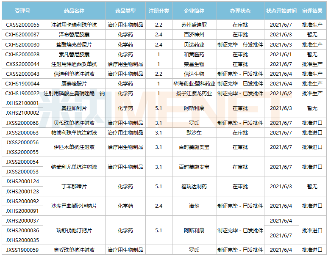The height and width of the screenshot is (256, 328).
Task: Select the 企业简称 column header
Action: pyautogui.click(x=194, y=11)
